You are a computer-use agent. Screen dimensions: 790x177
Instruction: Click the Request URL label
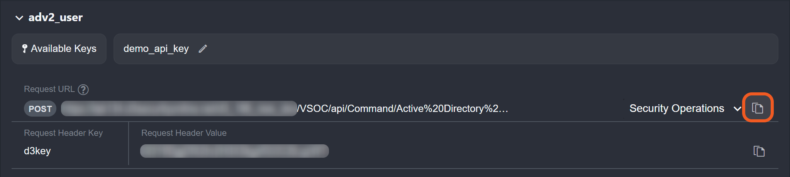tap(49, 89)
